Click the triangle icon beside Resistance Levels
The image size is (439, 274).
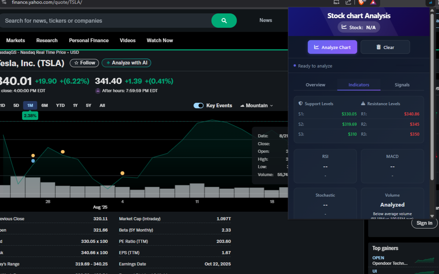[x=363, y=103]
